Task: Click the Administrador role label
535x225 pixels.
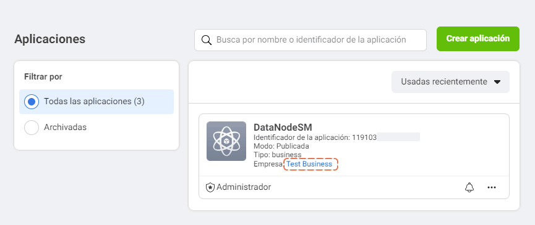Action: click(244, 187)
